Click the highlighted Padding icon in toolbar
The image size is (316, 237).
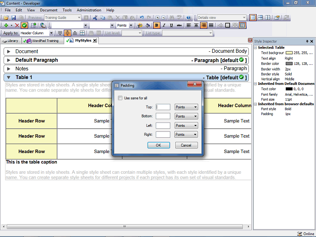pyautogui.click(x=242, y=25)
